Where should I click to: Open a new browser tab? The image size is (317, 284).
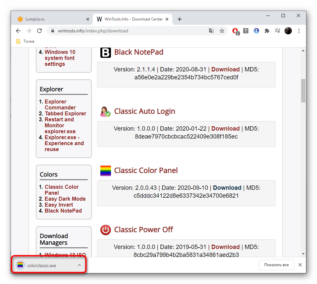click(x=180, y=19)
